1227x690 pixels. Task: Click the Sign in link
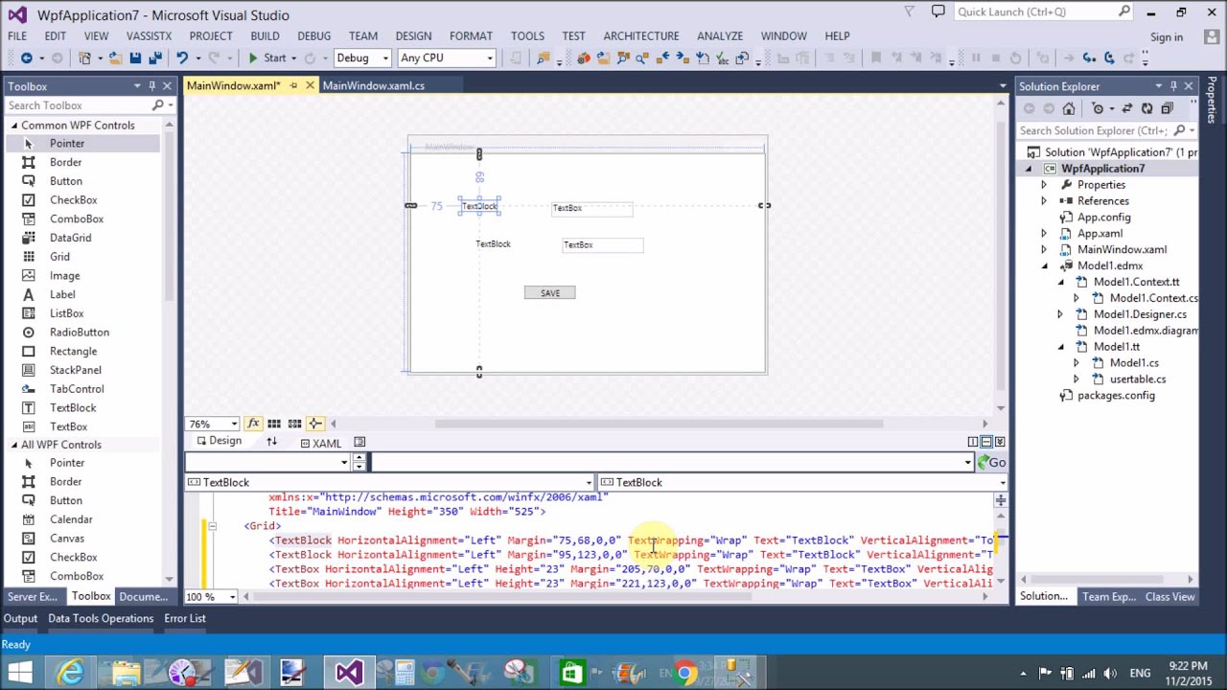(x=1167, y=37)
